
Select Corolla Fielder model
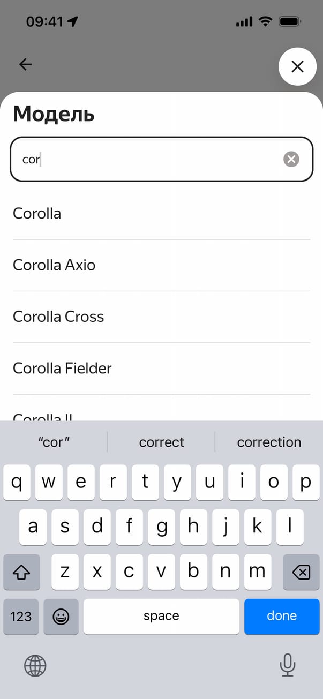[x=62, y=369]
